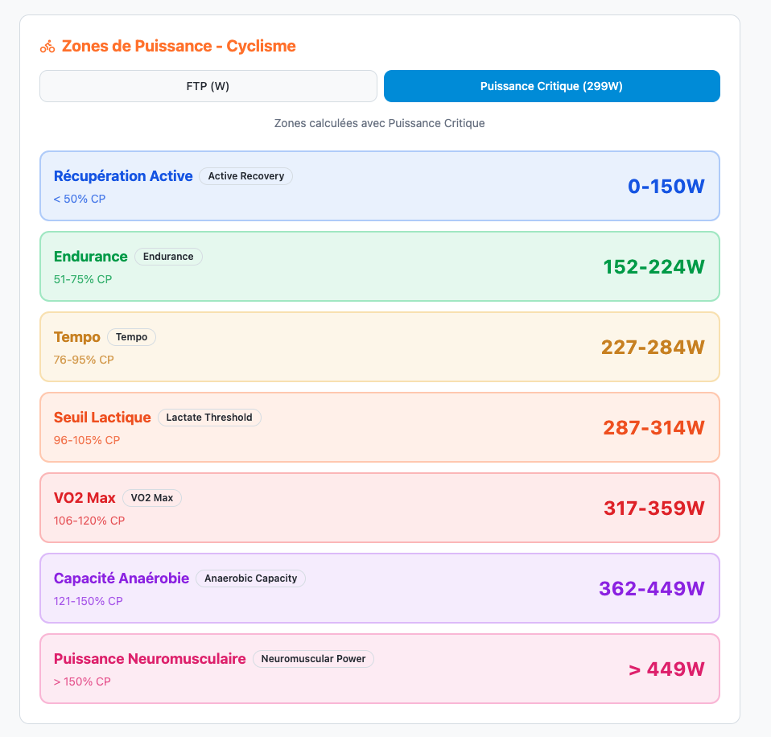The image size is (771, 737).
Task: Click the green Endurance badge label
Action: point(168,257)
